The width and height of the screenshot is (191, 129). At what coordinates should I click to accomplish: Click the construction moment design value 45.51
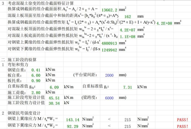54,98
